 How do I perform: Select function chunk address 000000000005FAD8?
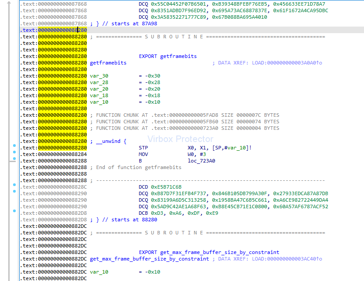194,115
